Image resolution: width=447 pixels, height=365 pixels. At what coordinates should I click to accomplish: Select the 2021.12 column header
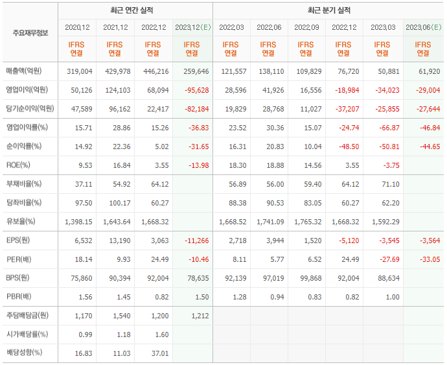[x=115, y=27]
